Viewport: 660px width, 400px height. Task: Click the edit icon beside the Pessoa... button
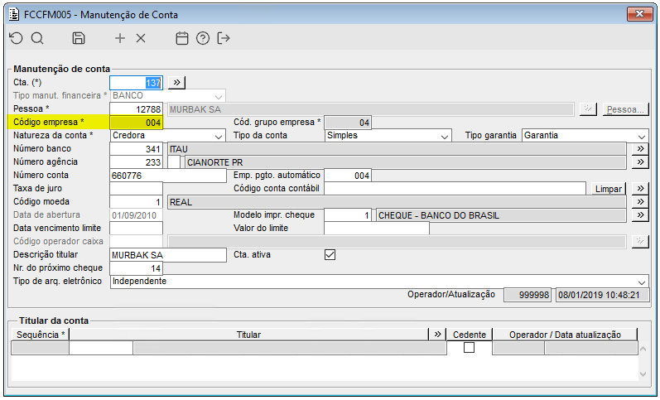pos(588,109)
